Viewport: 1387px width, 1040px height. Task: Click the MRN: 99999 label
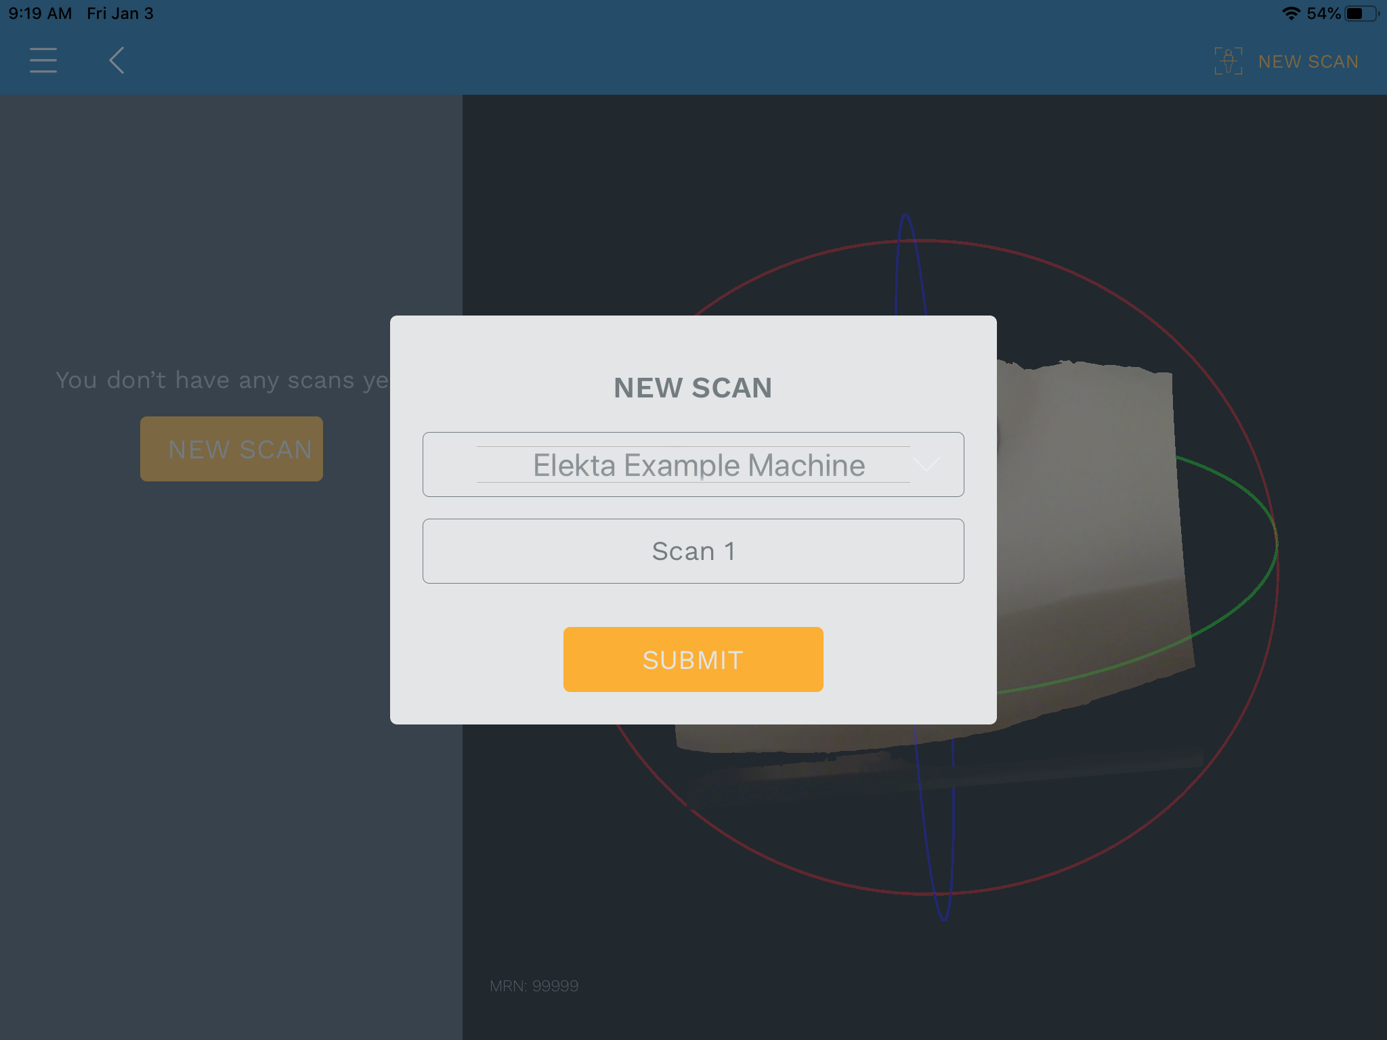tap(534, 986)
